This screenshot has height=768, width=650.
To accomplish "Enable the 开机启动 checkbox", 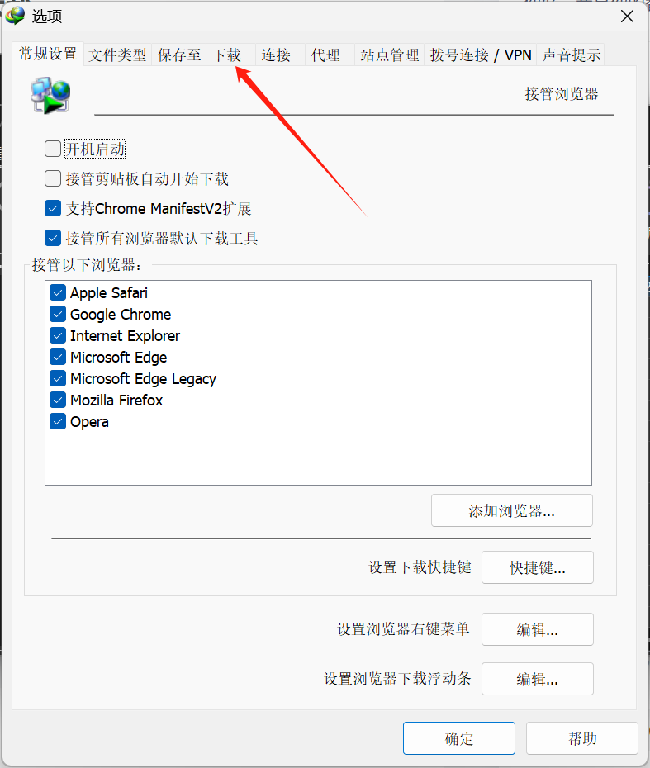I will click(x=52, y=149).
